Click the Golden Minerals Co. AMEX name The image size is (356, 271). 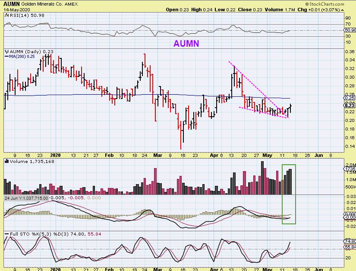50,4
